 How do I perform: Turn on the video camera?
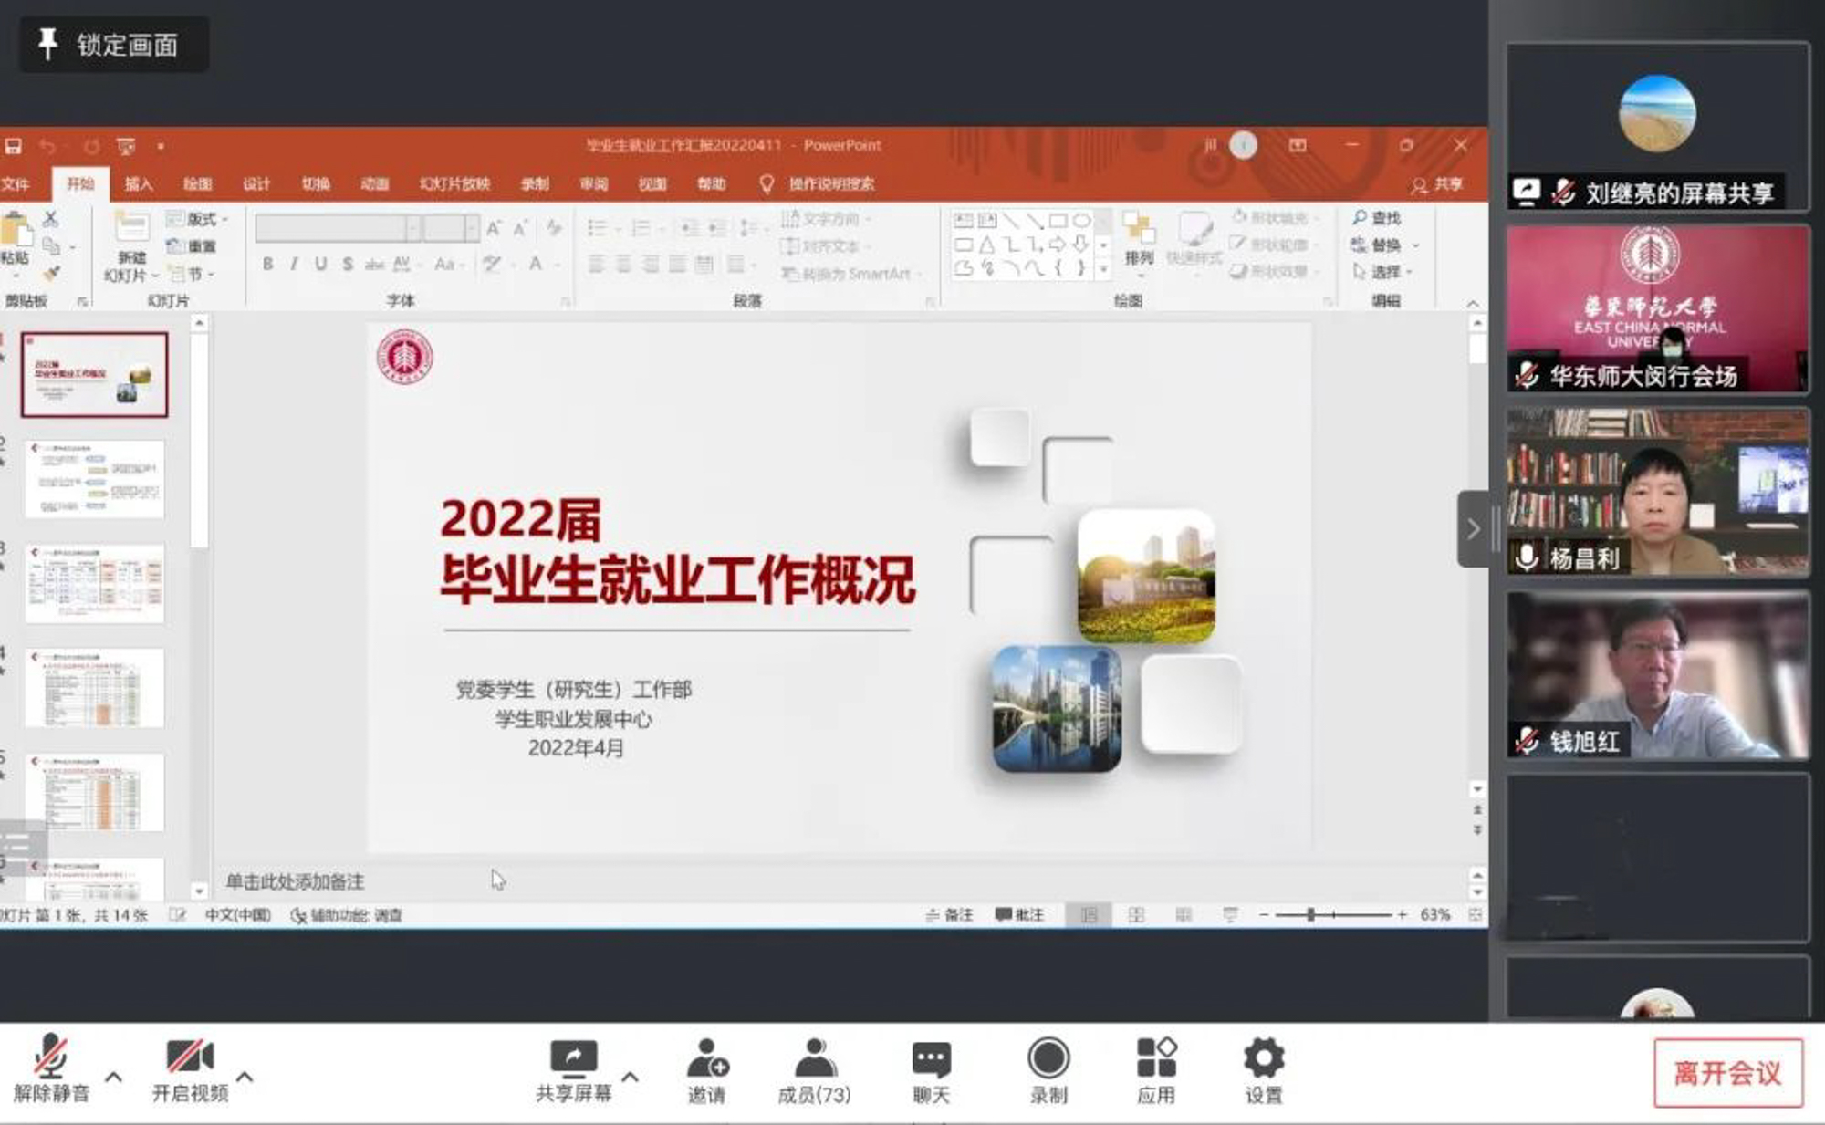189,1057
